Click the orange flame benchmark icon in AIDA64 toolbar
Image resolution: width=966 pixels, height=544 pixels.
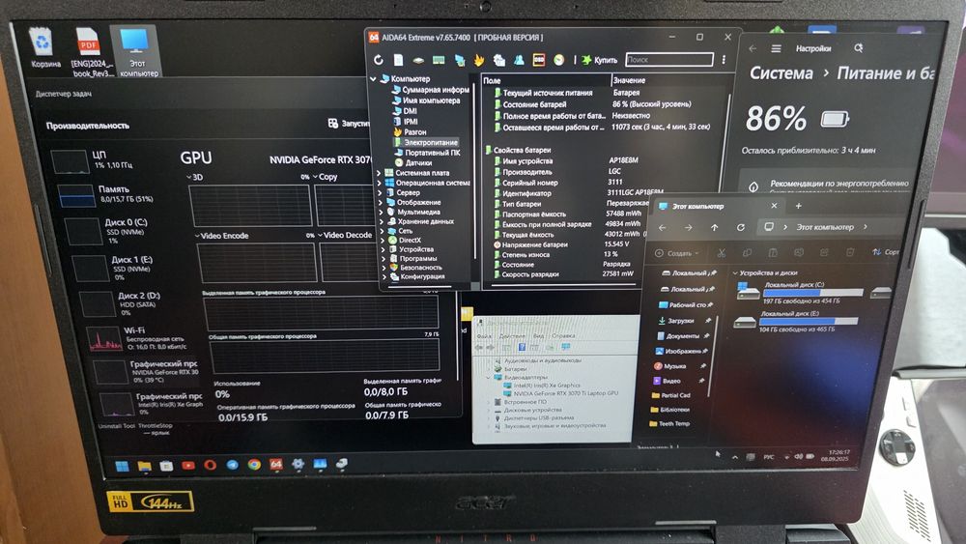(x=479, y=60)
